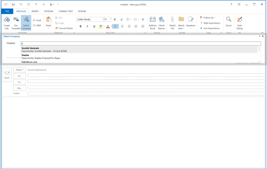Cut the selected text
Viewport: 267px width, 169px height.
click(x=59, y=18)
